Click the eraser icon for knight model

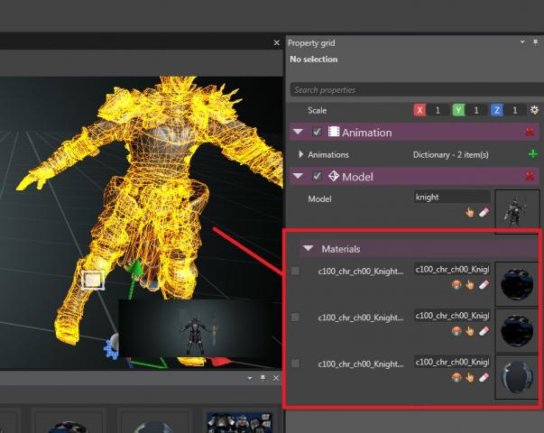pyautogui.click(x=483, y=212)
